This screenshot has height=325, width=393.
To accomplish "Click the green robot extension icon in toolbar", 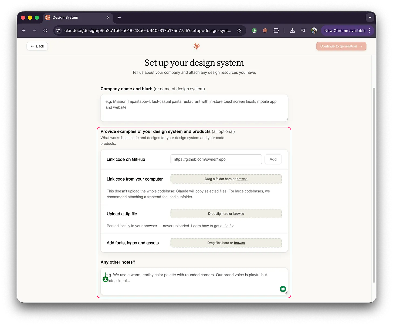I will pyautogui.click(x=254, y=31).
